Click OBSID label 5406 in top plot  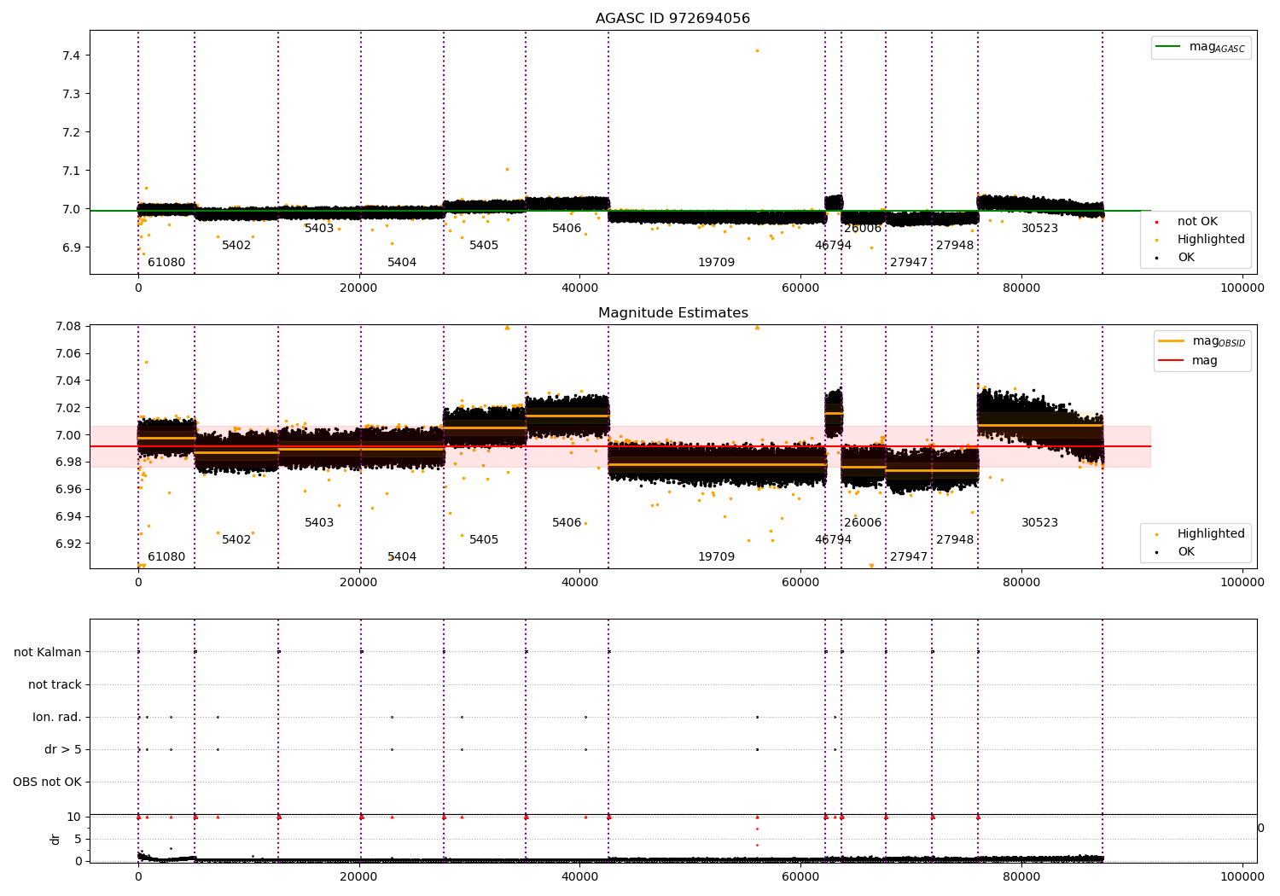click(x=567, y=228)
